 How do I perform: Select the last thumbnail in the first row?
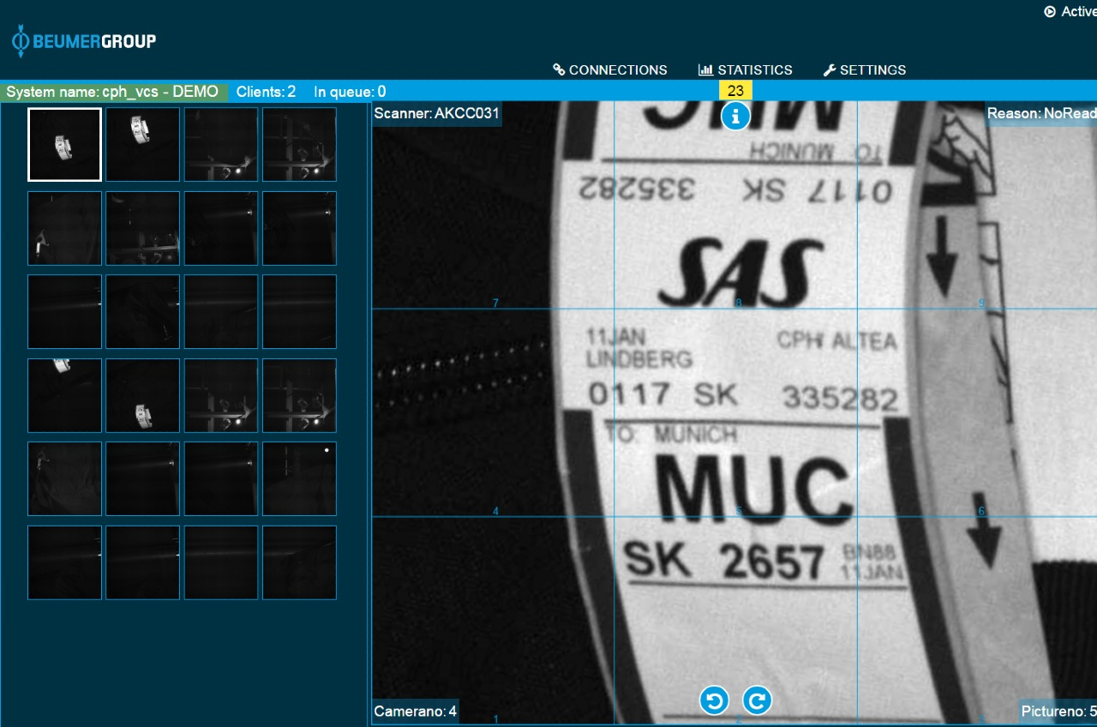299,144
